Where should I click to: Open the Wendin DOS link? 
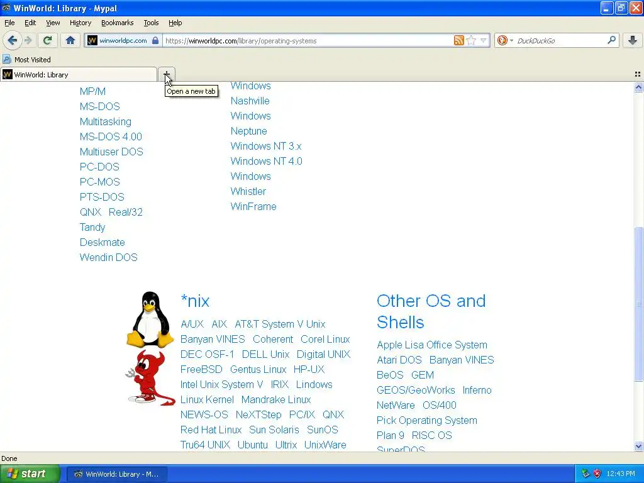click(x=108, y=257)
